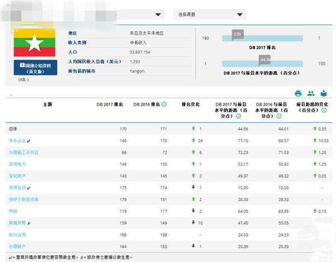The image size is (336, 262).
Task: Click the 170 marker on DB 2017 排名 bar
Action: click(237, 35)
